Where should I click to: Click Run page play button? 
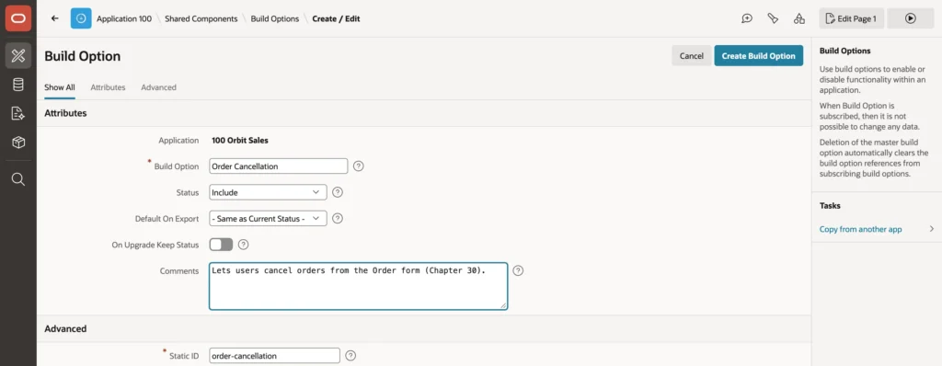tap(910, 18)
